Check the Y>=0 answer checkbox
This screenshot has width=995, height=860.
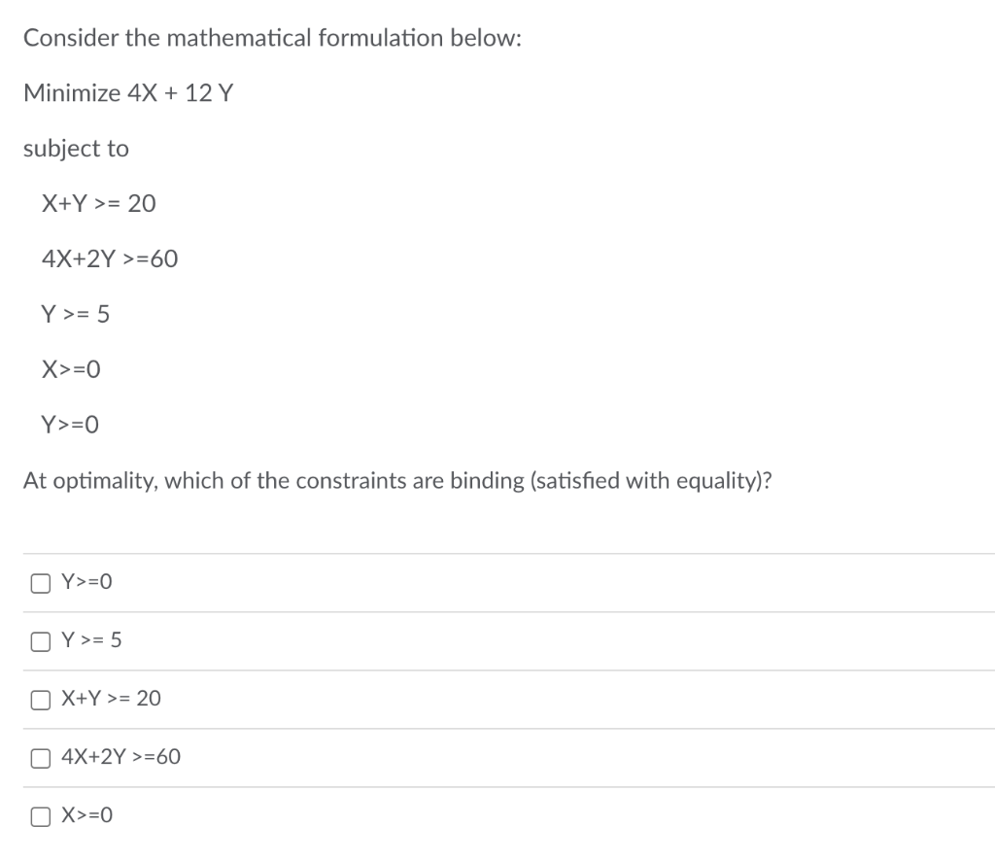(39, 581)
